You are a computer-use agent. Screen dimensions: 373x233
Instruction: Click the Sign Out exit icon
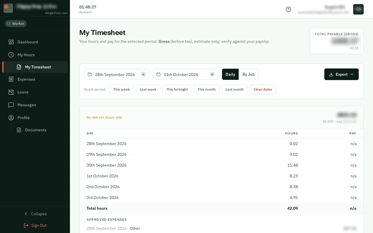(x=26, y=225)
